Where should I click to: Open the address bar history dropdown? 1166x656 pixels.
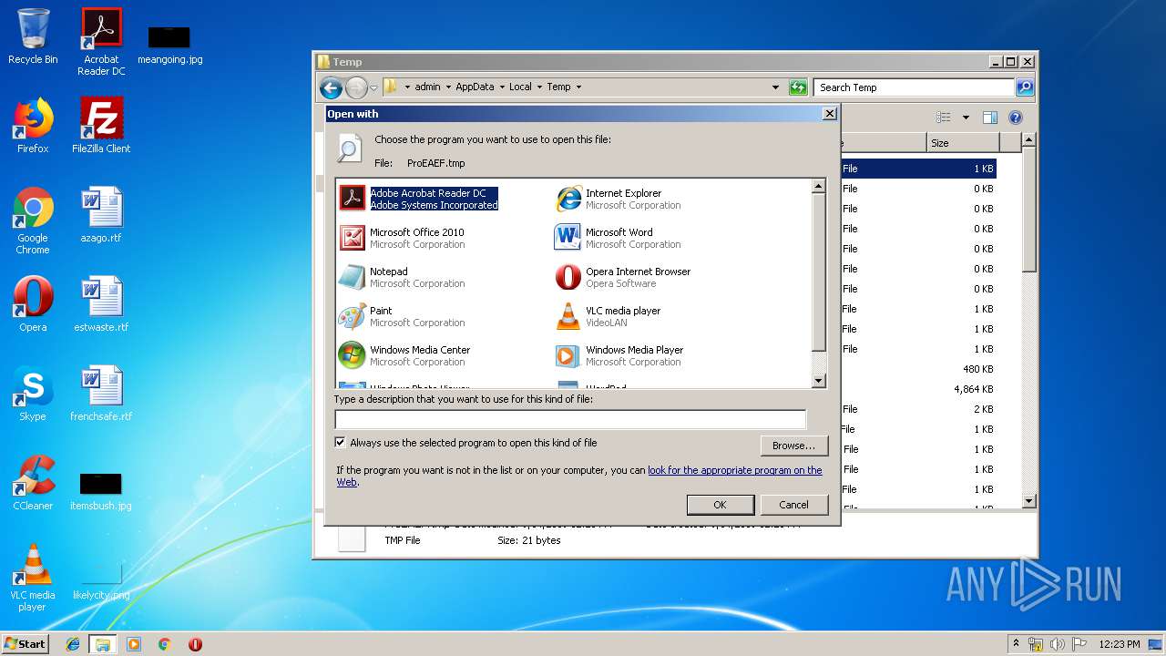click(x=775, y=87)
